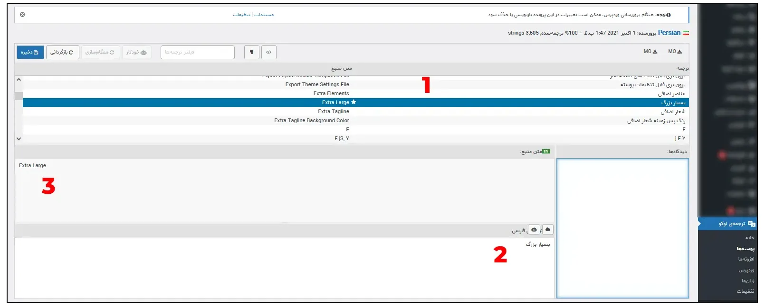Click the متن منبع column header

tap(342, 69)
